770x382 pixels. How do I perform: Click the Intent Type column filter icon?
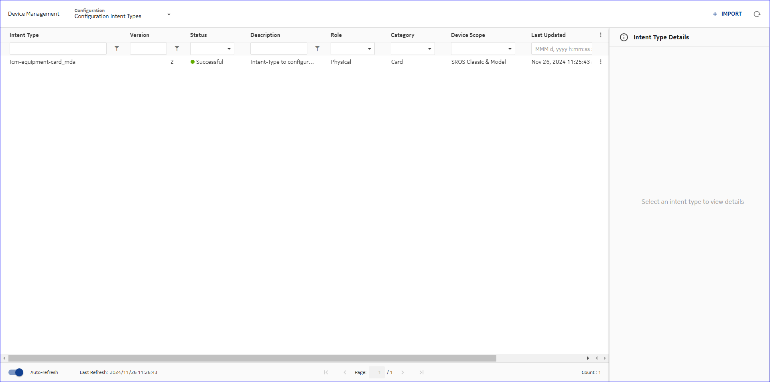pos(117,49)
